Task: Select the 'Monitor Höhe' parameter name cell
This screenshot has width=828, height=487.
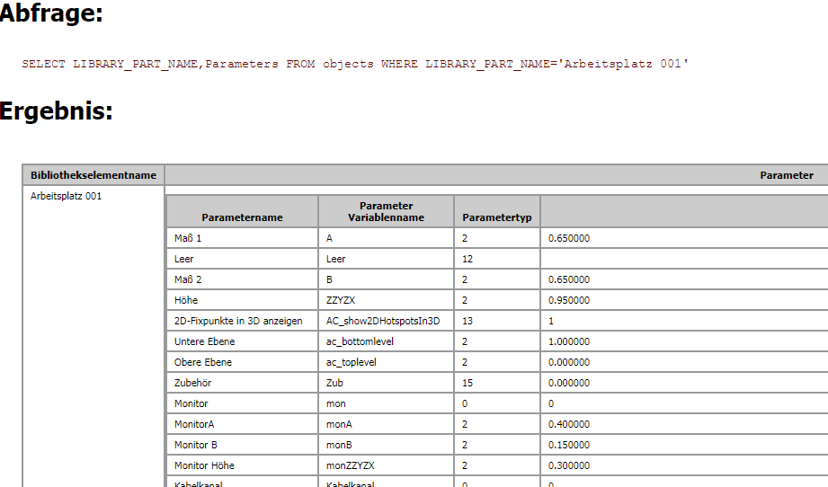Action: (x=243, y=465)
